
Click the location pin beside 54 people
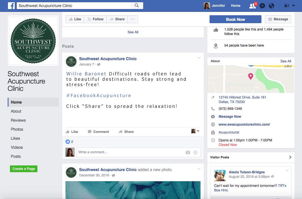[216, 46]
